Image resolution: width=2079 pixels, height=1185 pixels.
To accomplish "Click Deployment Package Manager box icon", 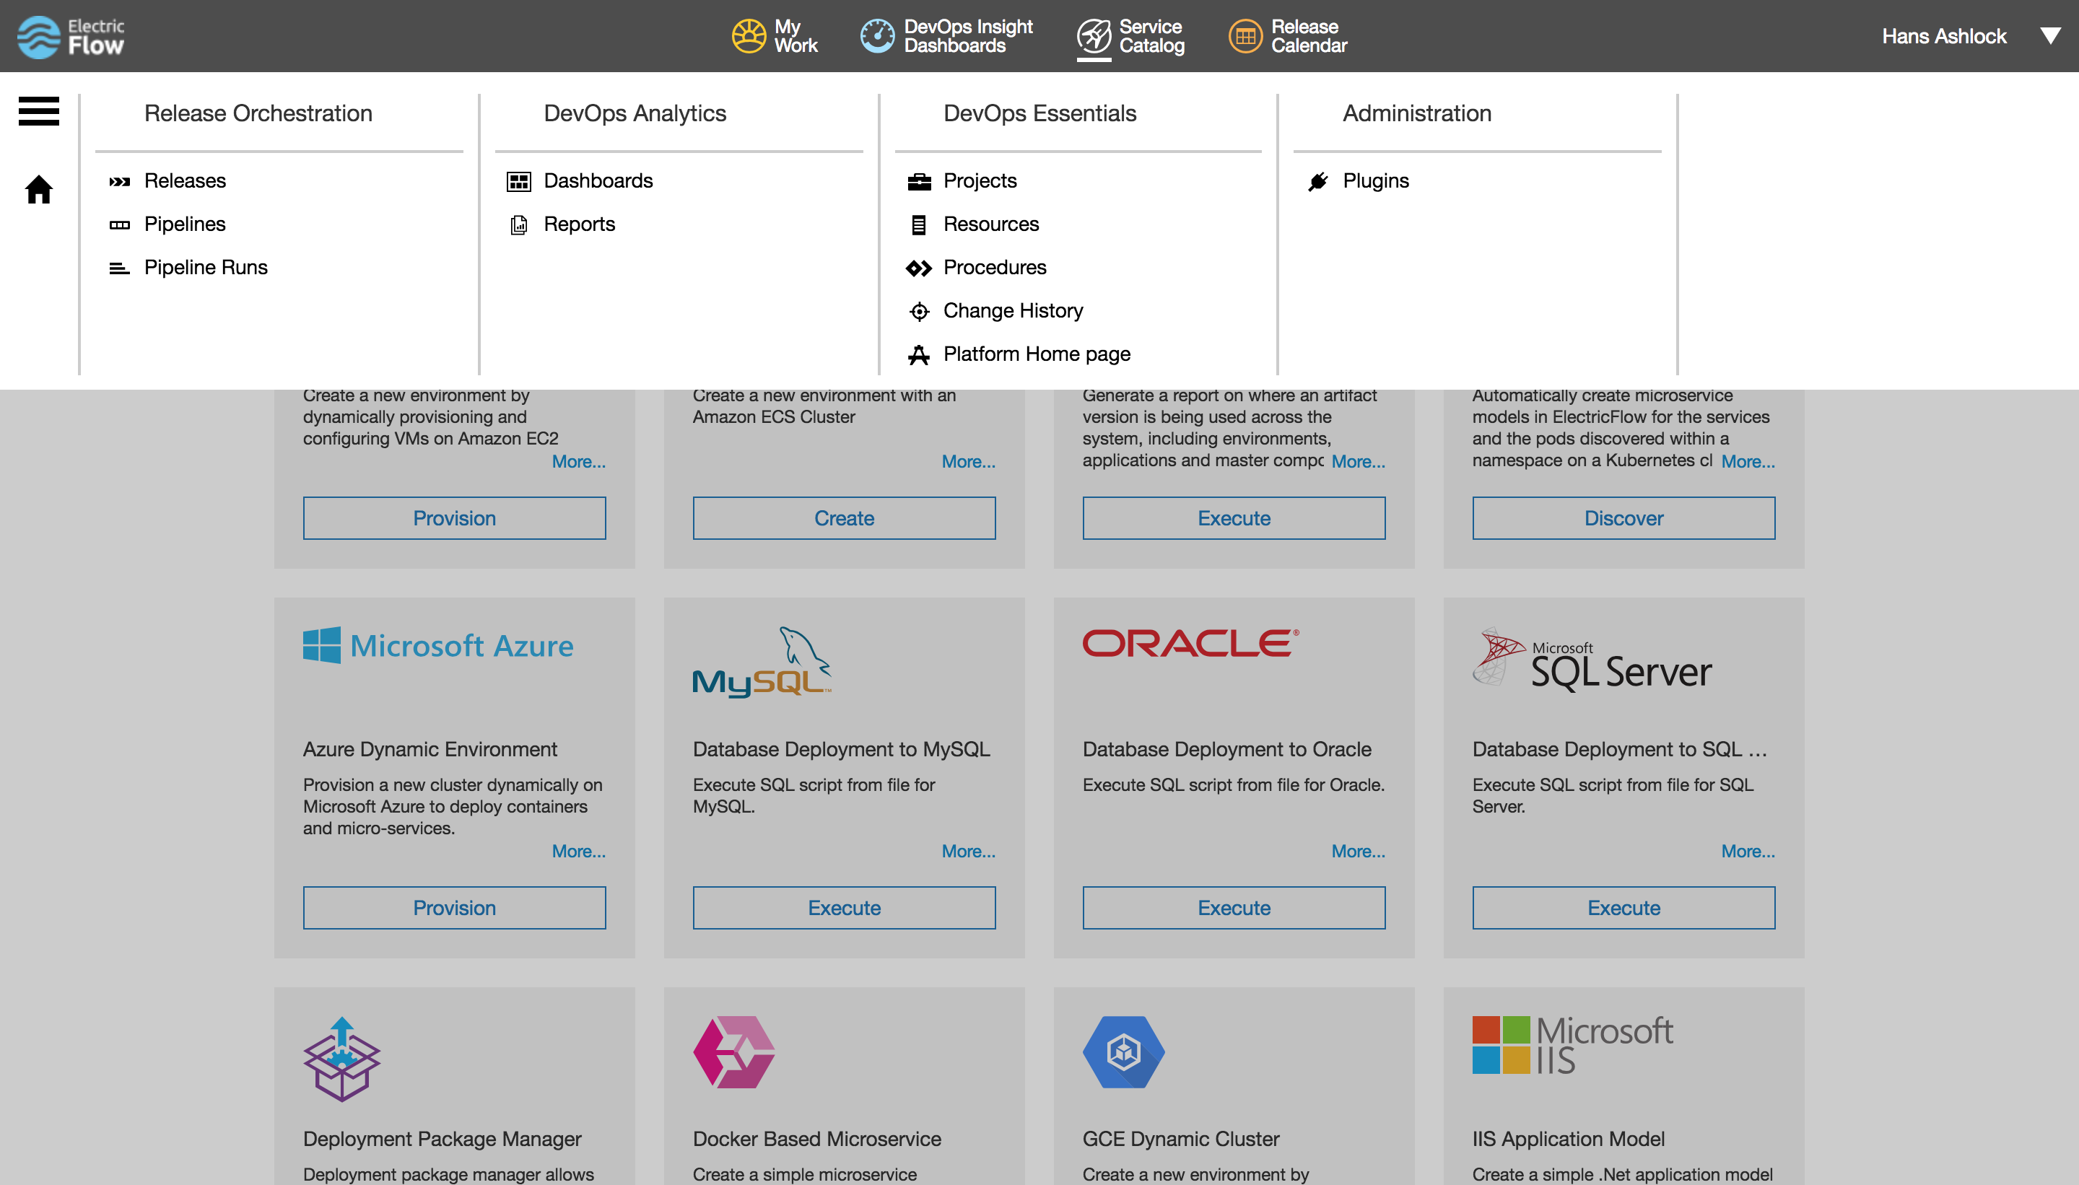I will [x=342, y=1059].
